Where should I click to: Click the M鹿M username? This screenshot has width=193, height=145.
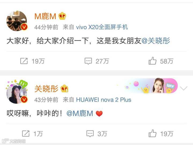pyautogui.click(x=45, y=16)
